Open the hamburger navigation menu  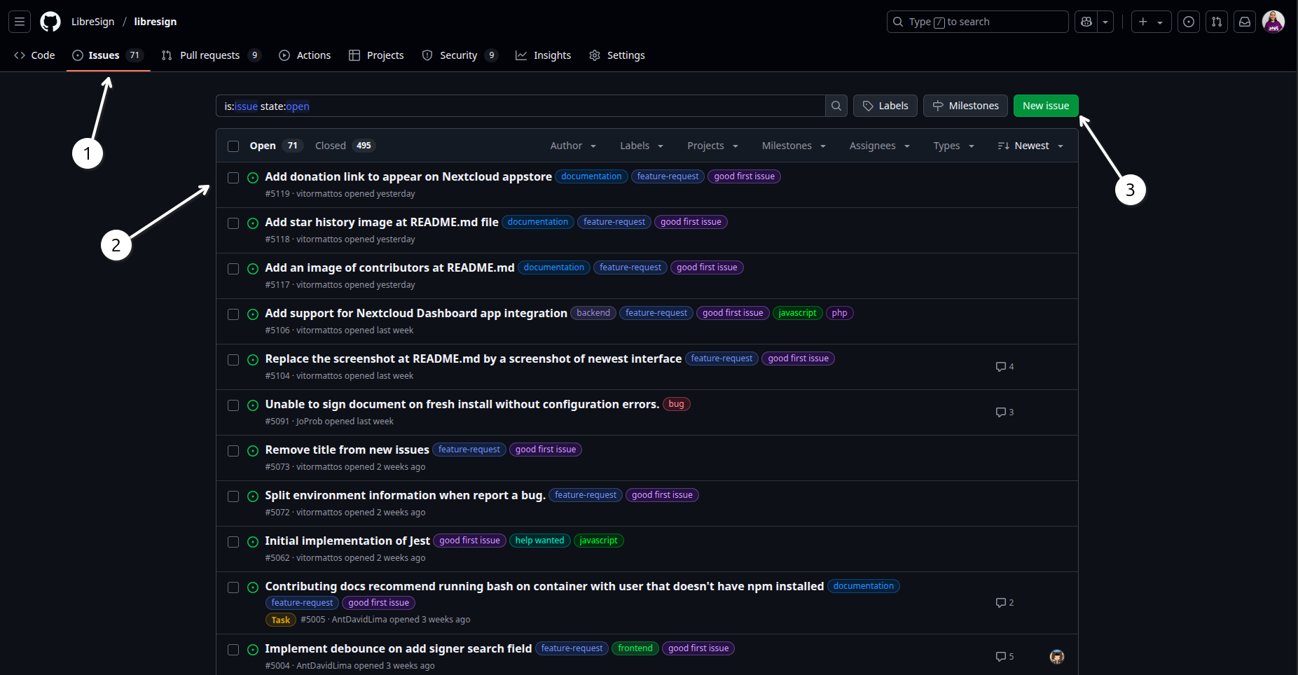[x=20, y=22]
